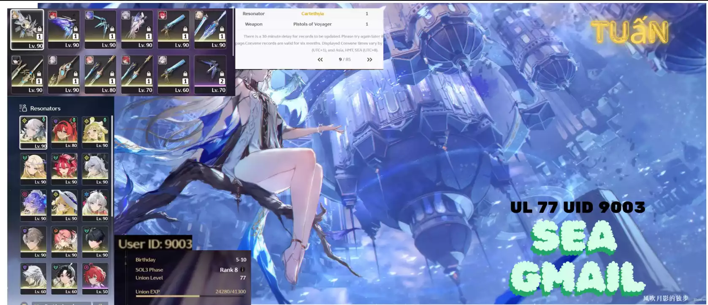Select the Lv. 50 red-haired resonator
Viewport: 708px width, 305px height.
[x=95, y=279]
